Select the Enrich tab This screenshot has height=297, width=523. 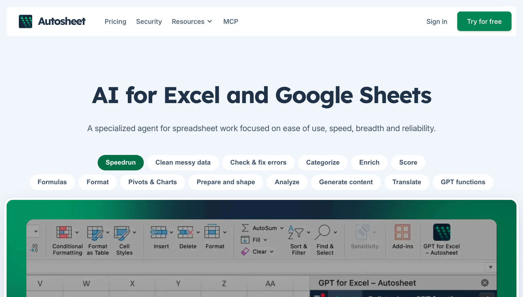click(369, 162)
